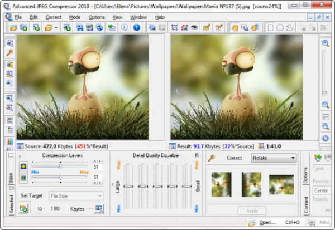Image resolution: width=335 pixels, height=230 pixels.
Task: Choose the ellipse selection shape icon
Action: pyautogui.click(x=280, y=27)
